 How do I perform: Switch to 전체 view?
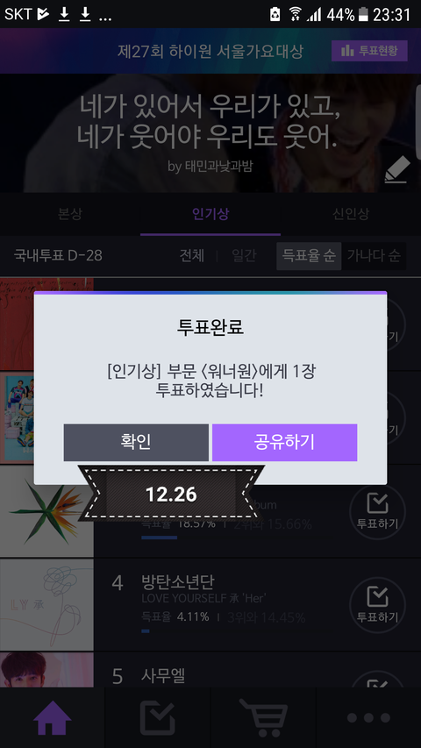pos(192,256)
